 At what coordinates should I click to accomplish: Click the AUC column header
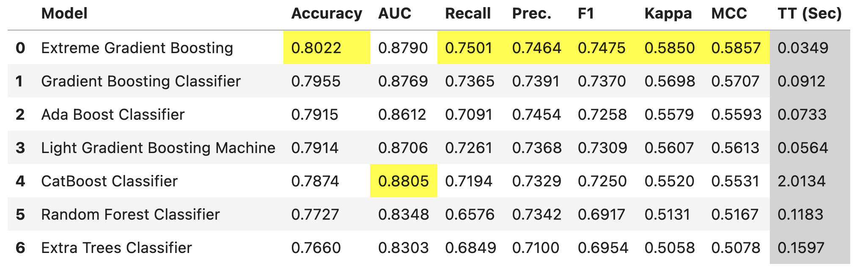pos(394,13)
